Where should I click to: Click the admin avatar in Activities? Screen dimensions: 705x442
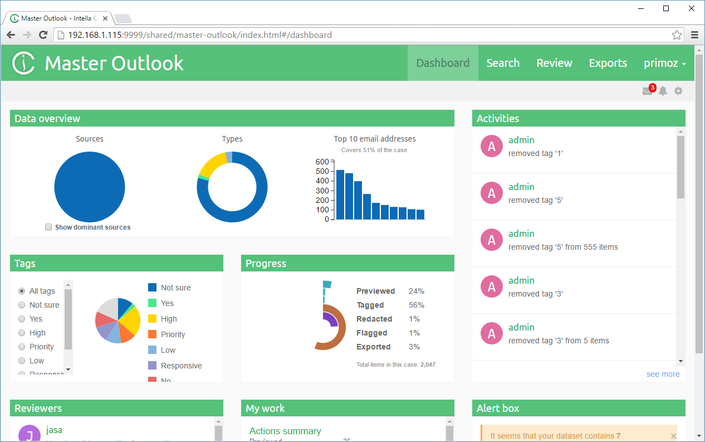[491, 146]
